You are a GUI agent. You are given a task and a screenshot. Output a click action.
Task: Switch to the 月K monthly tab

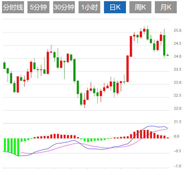click(x=166, y=7)
